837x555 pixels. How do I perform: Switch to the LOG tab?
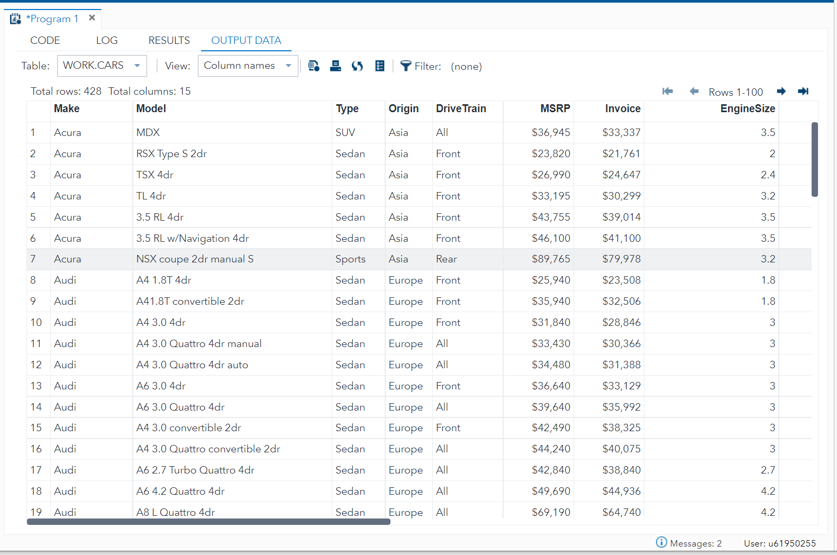pyautogui.click(x=107, y=41)
